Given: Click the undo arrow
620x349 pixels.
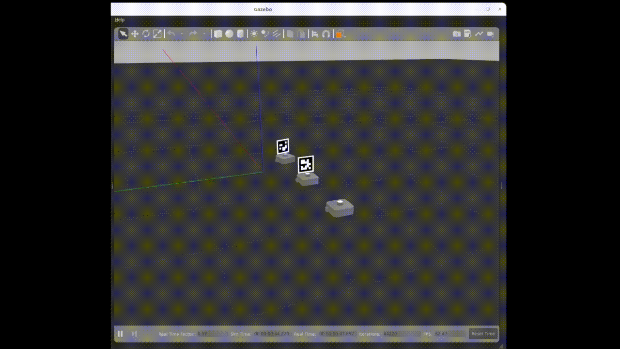Looking at the screenshot, I should 171,34.
